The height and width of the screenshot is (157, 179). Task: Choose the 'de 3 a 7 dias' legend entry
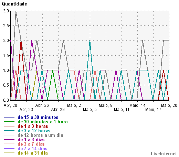[x=31, y=144]
